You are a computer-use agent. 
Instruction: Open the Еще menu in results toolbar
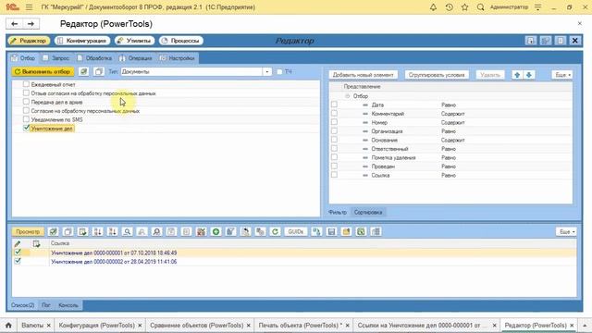[x=566, y=231]
